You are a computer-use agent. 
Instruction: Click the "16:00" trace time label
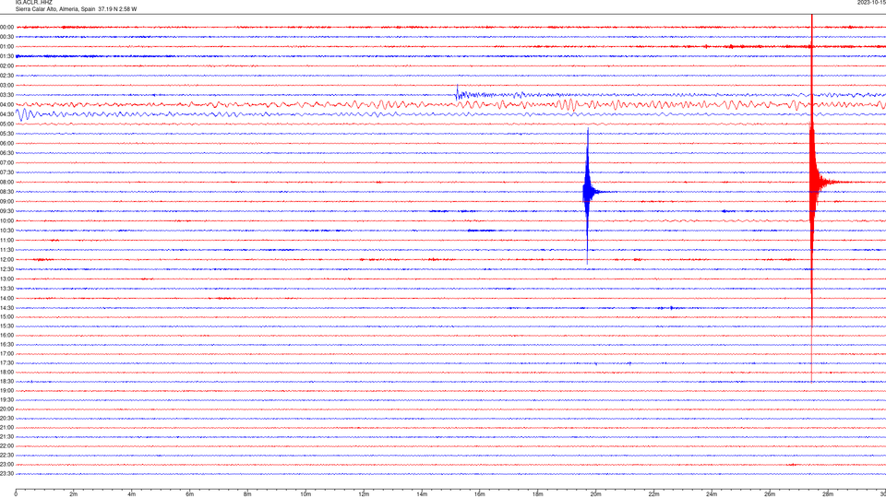click(x=7, y=336)
